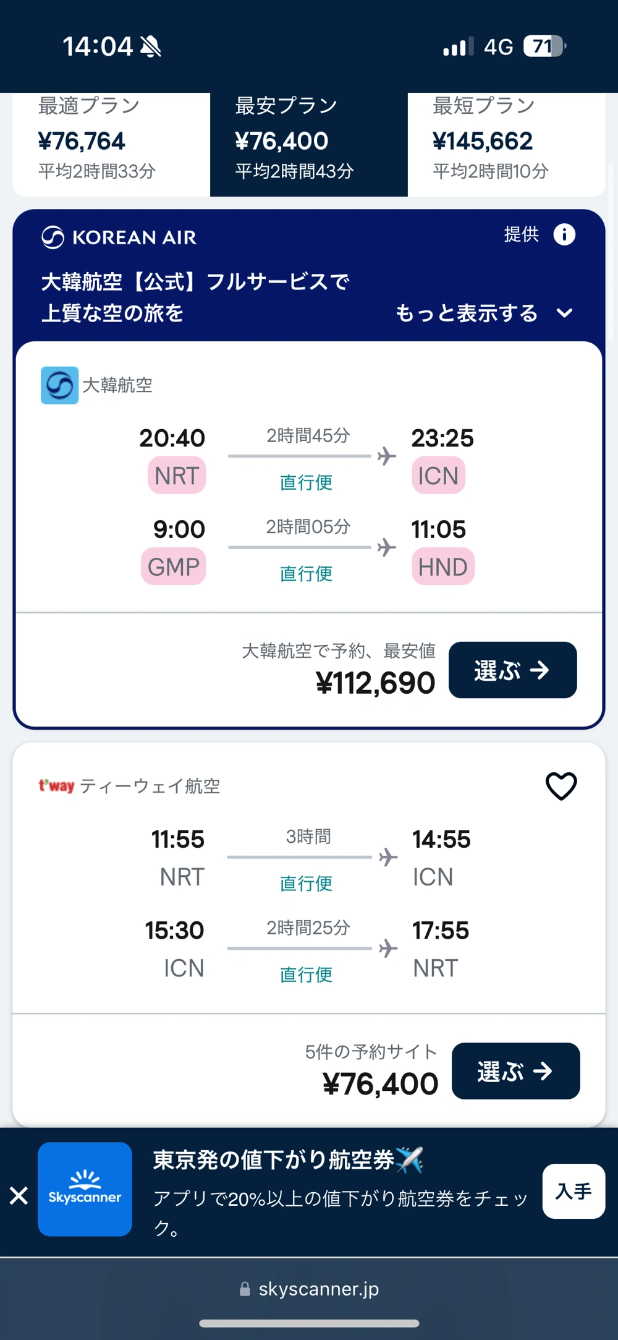Image resolution: width=618 pixels, height=1340 pixels.
Task: Tap the Korean Air banner logo
Action: tap(119, 237)
